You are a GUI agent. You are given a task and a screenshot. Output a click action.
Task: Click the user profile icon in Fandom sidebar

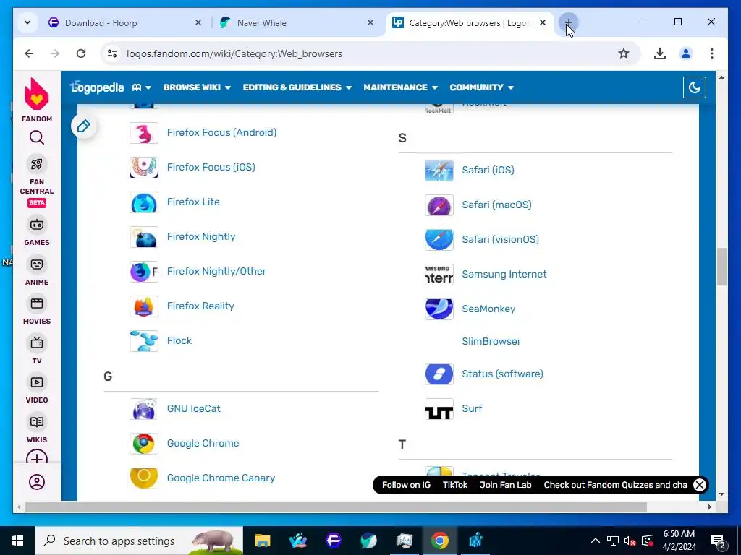pos(37,482)
